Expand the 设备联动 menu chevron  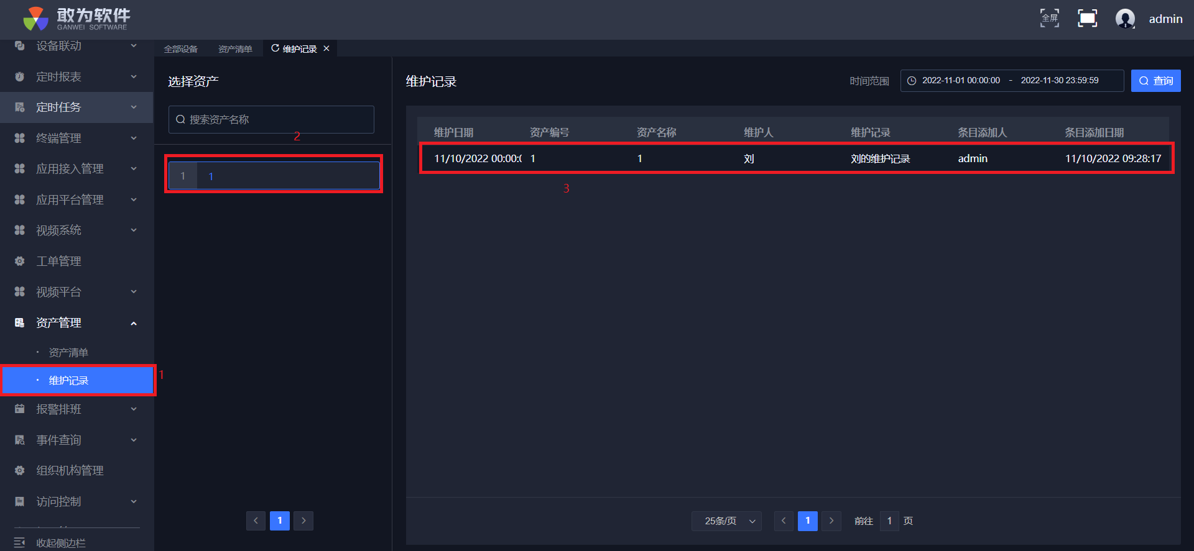[134, 46]
